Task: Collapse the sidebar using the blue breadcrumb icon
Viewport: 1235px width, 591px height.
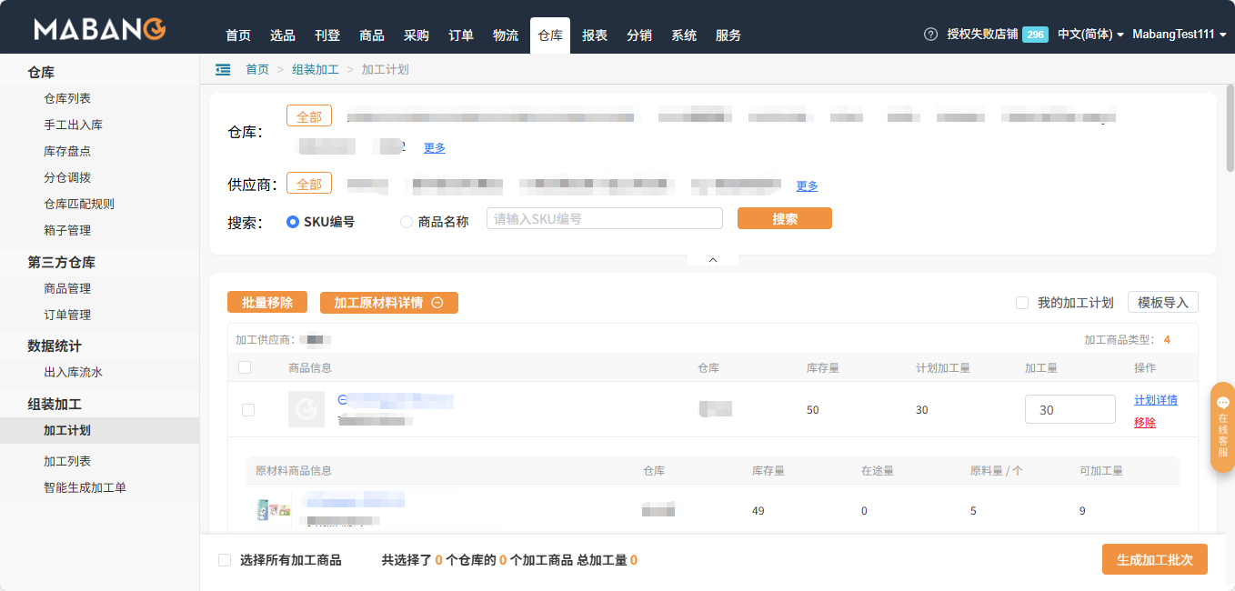Action: pos(223,68)
